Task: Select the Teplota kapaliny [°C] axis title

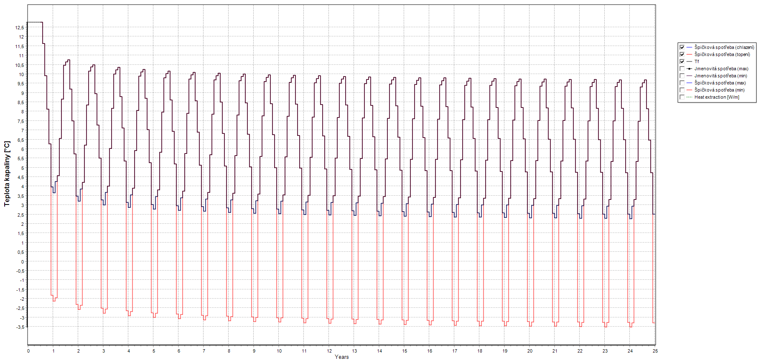Action: pos(7,174)
